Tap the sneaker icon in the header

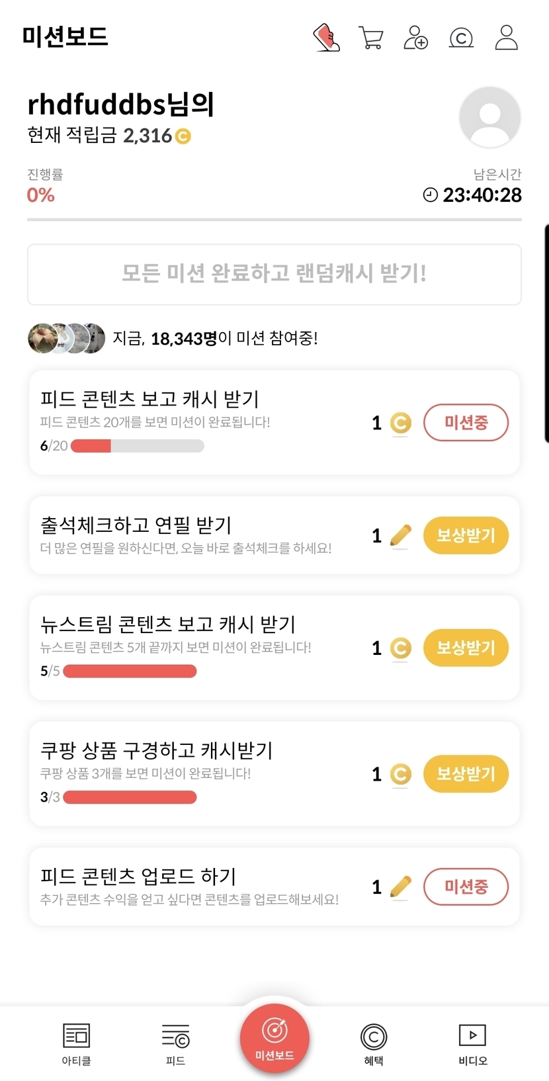tap(326, 38)
